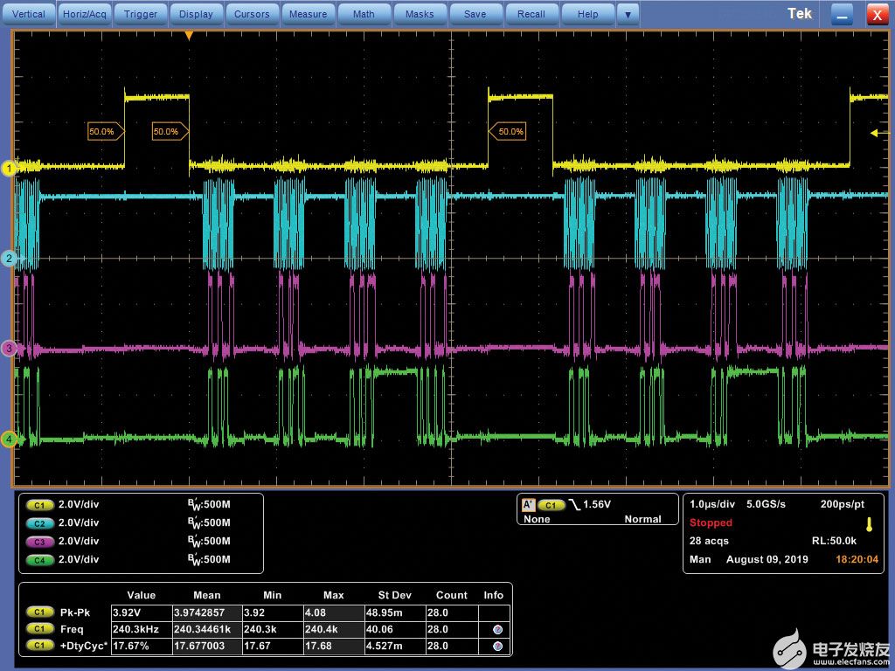Click the orange trigger position marker
The image size is (895, 671).
[189, 36]
